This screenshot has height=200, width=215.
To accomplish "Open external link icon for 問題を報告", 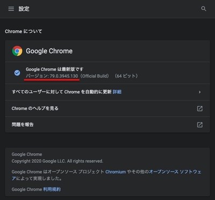I will (x=200, y=125).
